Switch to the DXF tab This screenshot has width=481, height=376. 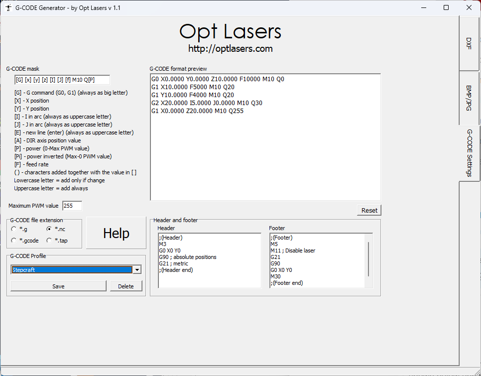point(469,43)
